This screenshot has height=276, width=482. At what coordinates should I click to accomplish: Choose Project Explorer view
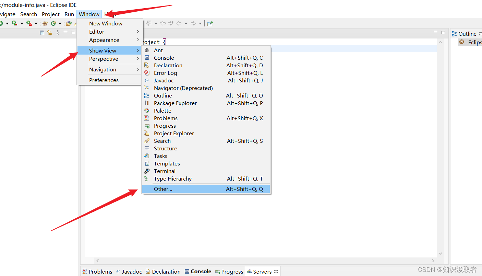point(206,133)
